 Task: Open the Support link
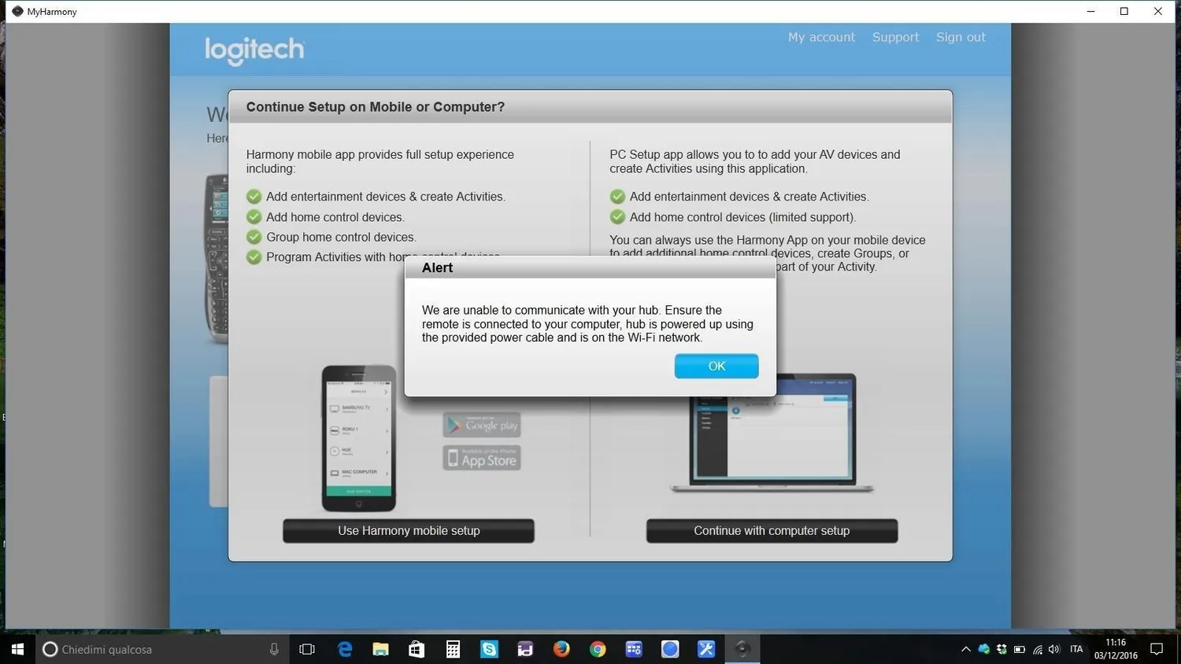[895, 37]
